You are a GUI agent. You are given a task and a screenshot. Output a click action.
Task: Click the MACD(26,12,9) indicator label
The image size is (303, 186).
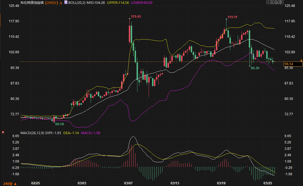point(32,133)
